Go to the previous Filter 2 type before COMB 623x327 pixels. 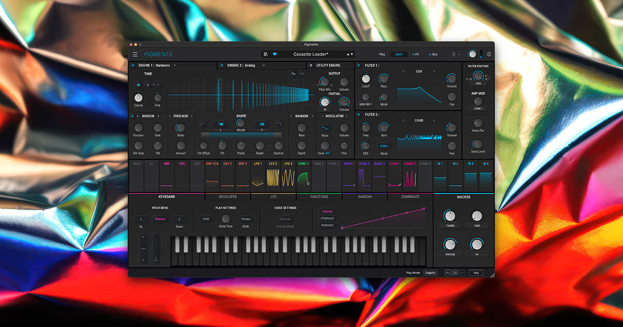[x=404, y=120]
